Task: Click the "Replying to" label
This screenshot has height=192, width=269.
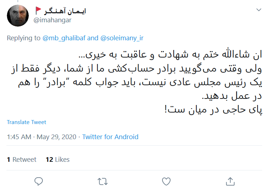Action: tap(23, 38)
